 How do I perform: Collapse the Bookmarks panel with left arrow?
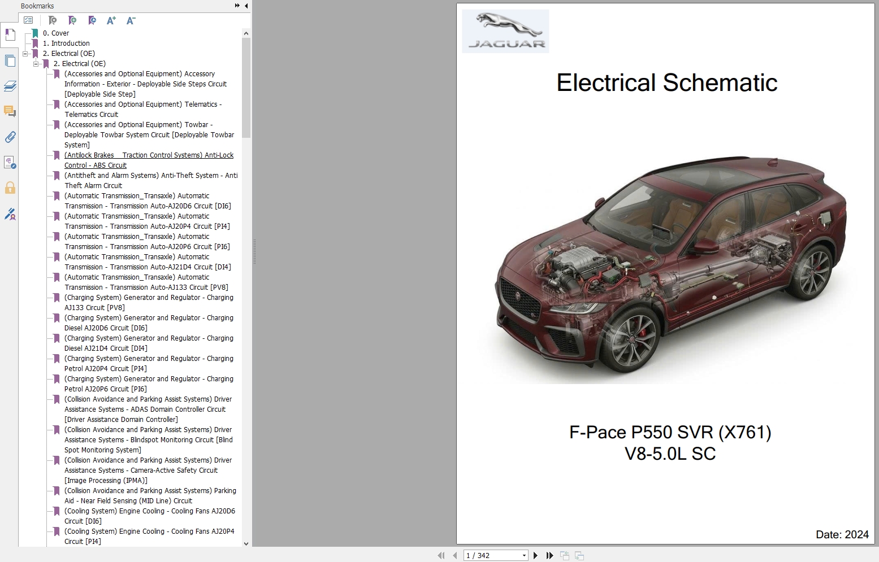[x=246, y=6]
